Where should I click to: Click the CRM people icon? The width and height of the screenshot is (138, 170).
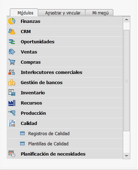(x=12, y=31)
